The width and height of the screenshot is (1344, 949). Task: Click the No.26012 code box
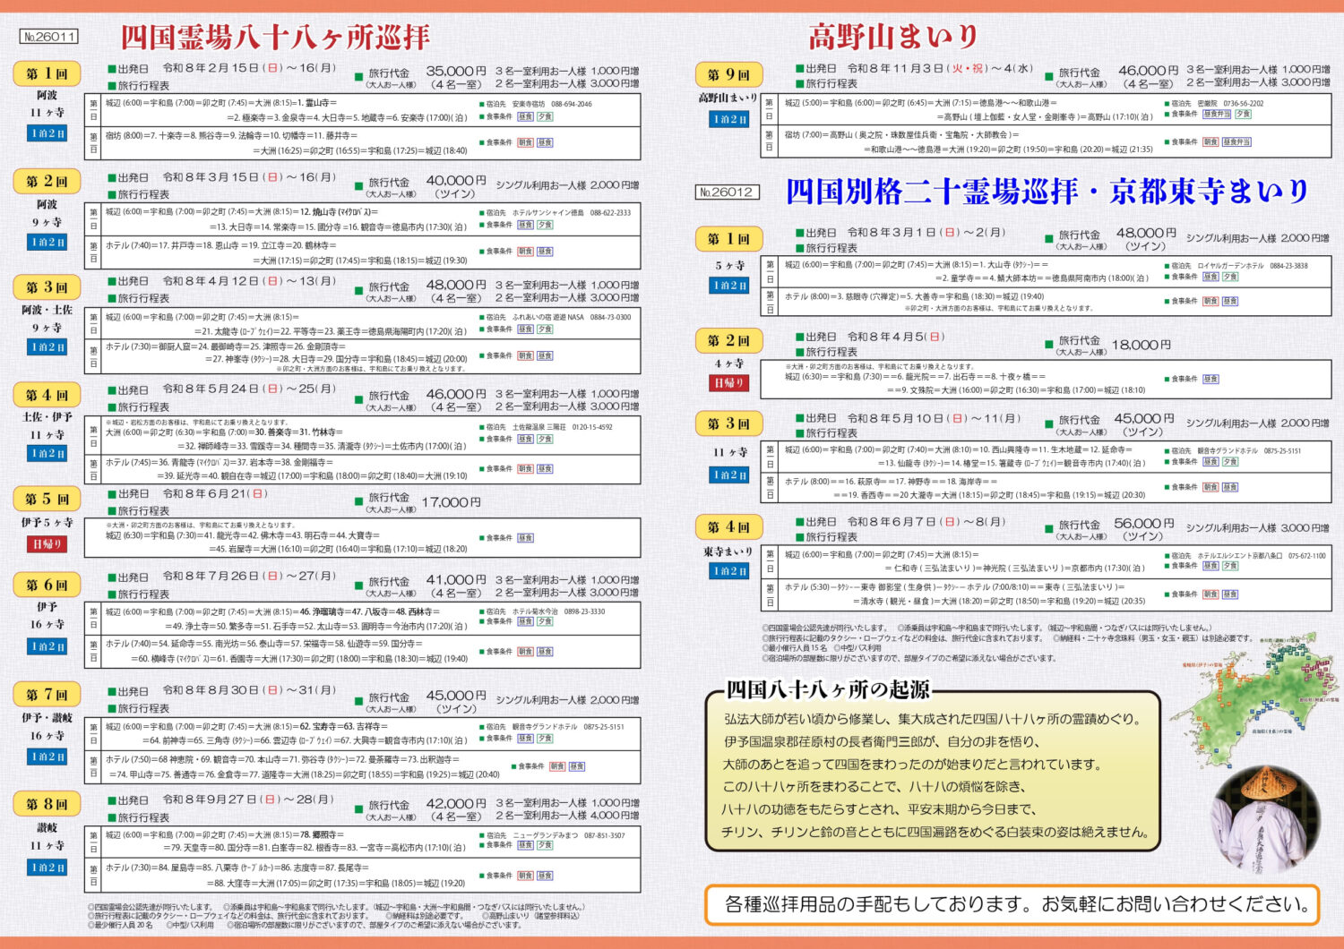click(727, 192)
